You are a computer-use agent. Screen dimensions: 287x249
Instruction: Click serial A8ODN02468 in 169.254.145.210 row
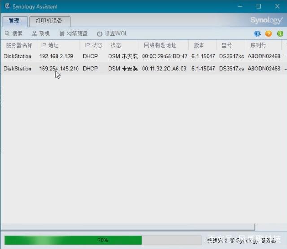(x=264, y=69)
